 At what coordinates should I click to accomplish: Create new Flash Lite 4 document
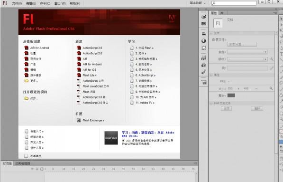coord(87,75)
